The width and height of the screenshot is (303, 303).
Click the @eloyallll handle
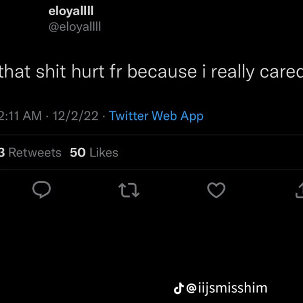tap(75, 27)
